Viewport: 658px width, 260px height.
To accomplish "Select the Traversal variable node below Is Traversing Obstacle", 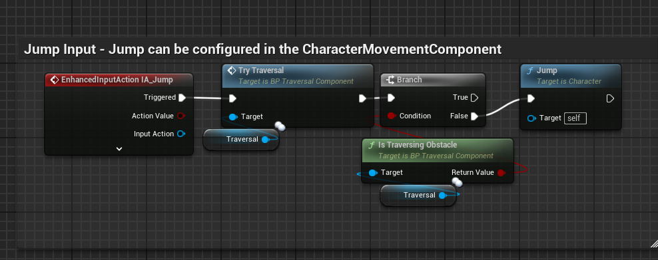I will point(418,195).
